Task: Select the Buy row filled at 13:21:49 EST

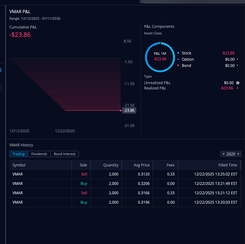Action: [x=125, y=183]
